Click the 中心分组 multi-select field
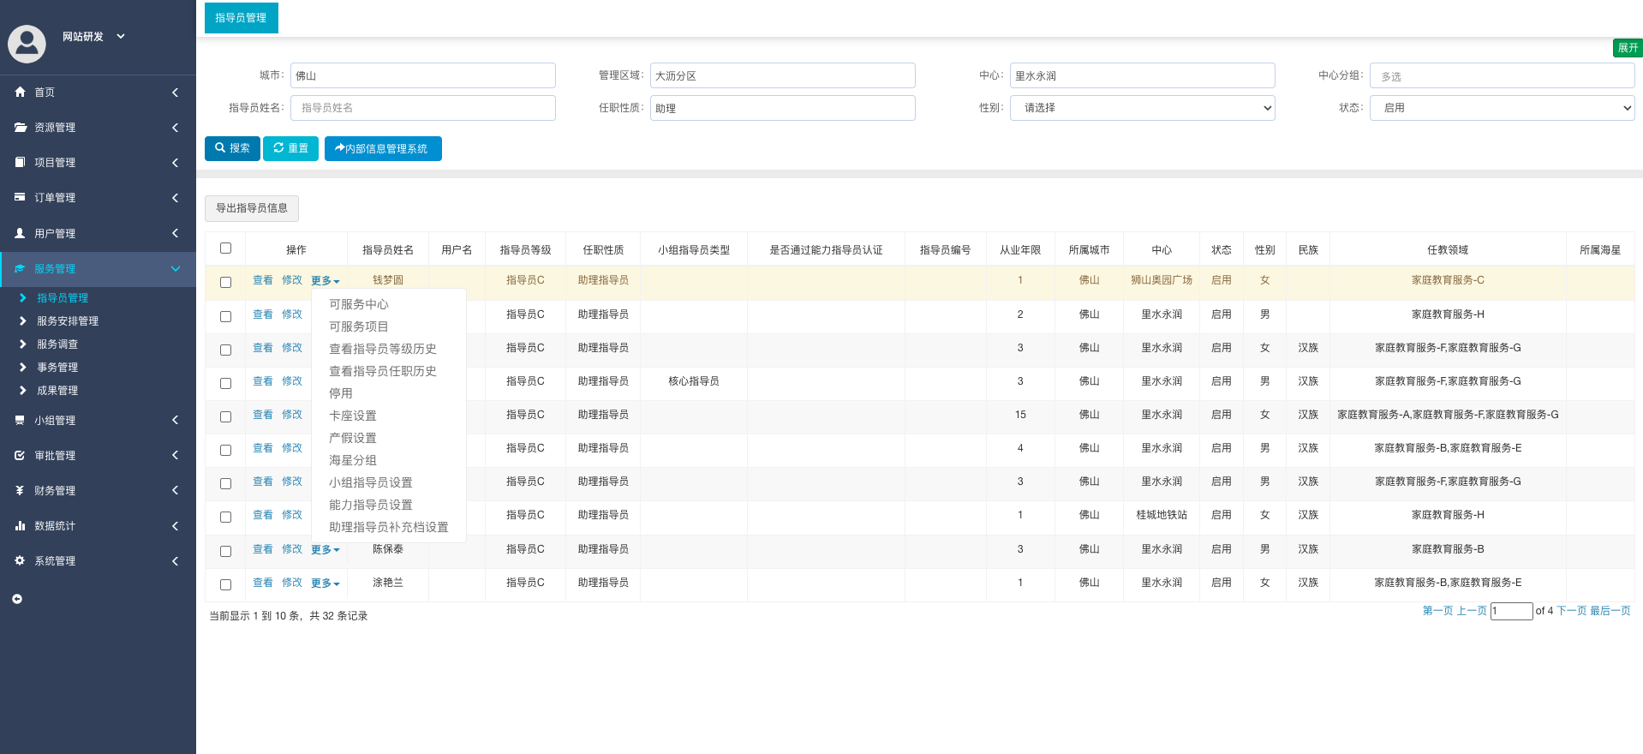The width and height of the screenshot is (1643, 754). click(1502, 75)
